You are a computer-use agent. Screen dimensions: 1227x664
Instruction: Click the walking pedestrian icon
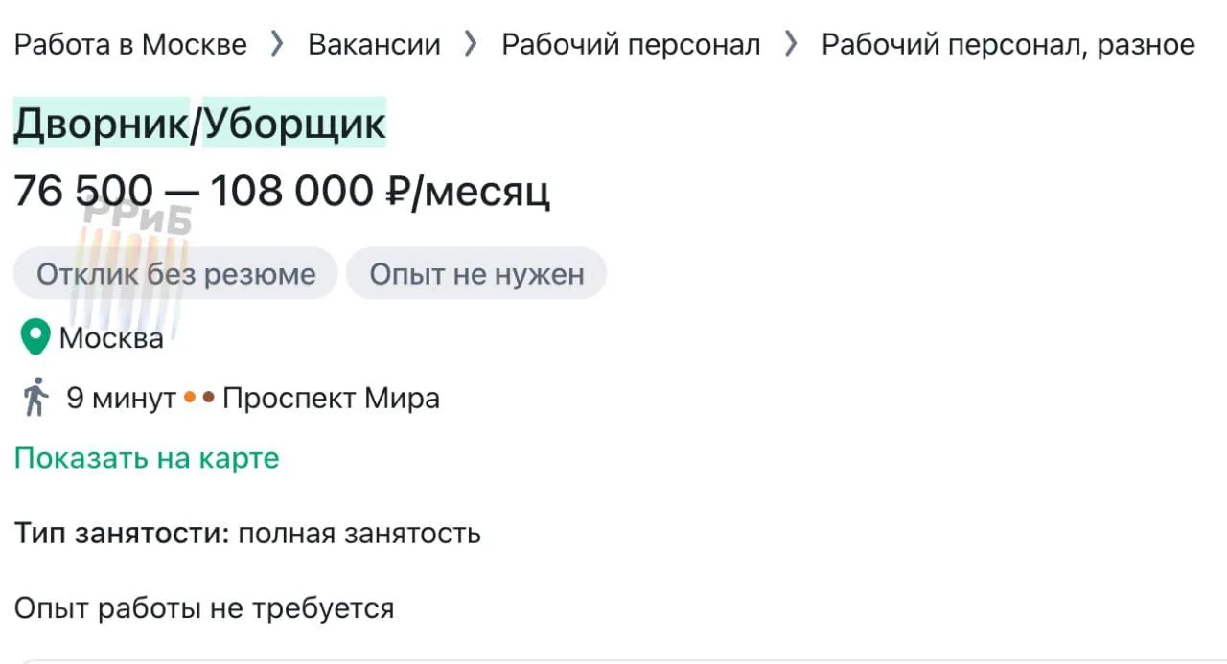[x=35, y=398]
